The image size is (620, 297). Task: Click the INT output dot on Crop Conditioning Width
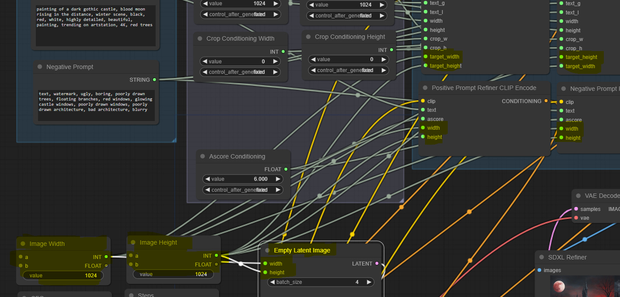point(283,52)
